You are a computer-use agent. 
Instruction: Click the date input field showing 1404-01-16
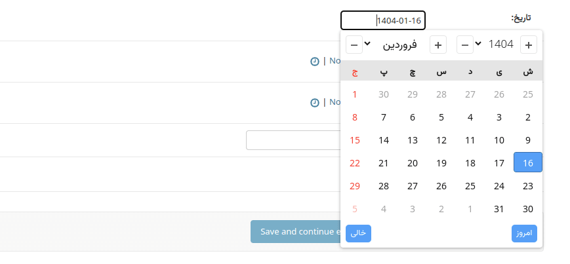[383, 20]
